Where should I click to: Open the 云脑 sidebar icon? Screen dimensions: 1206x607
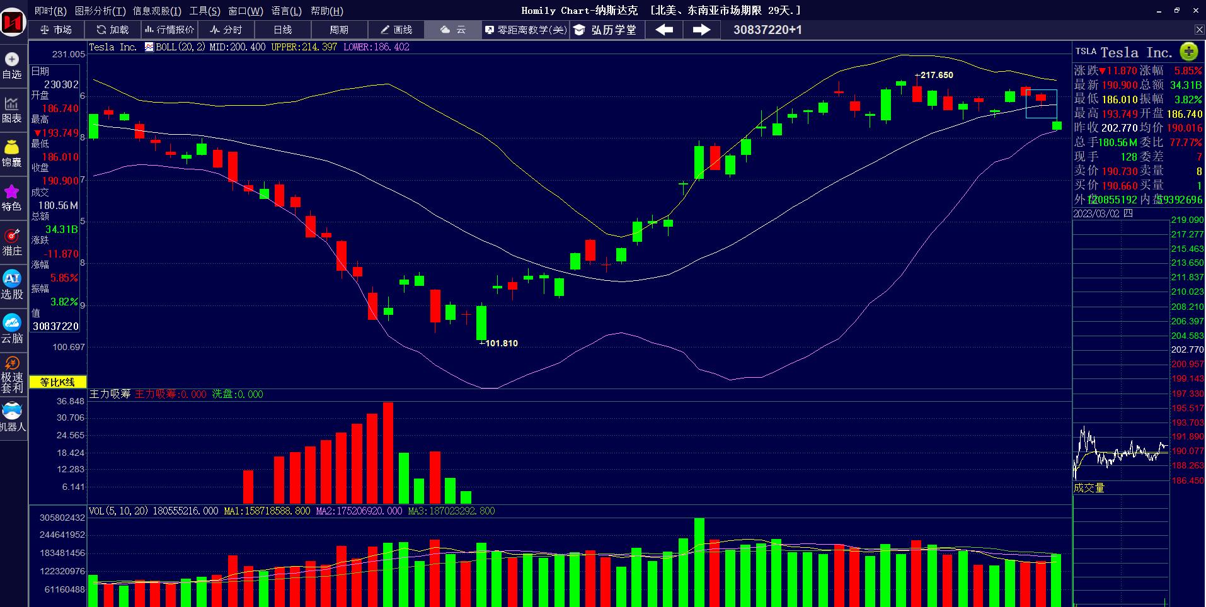tap(12, 329)
